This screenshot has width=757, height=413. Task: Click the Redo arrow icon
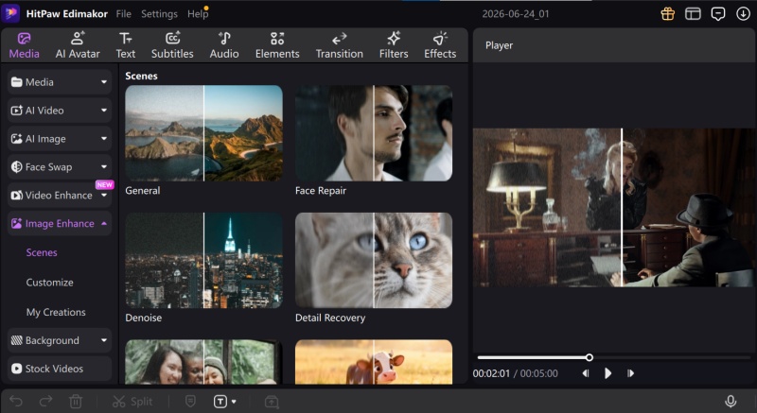[x=45, y=401]
